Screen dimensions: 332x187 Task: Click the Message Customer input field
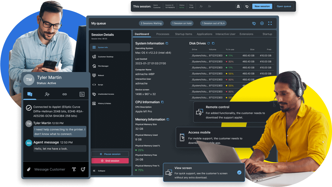click(x=49, y=169)
